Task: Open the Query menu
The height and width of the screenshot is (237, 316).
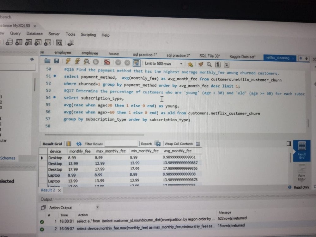Action: (15, 33)
